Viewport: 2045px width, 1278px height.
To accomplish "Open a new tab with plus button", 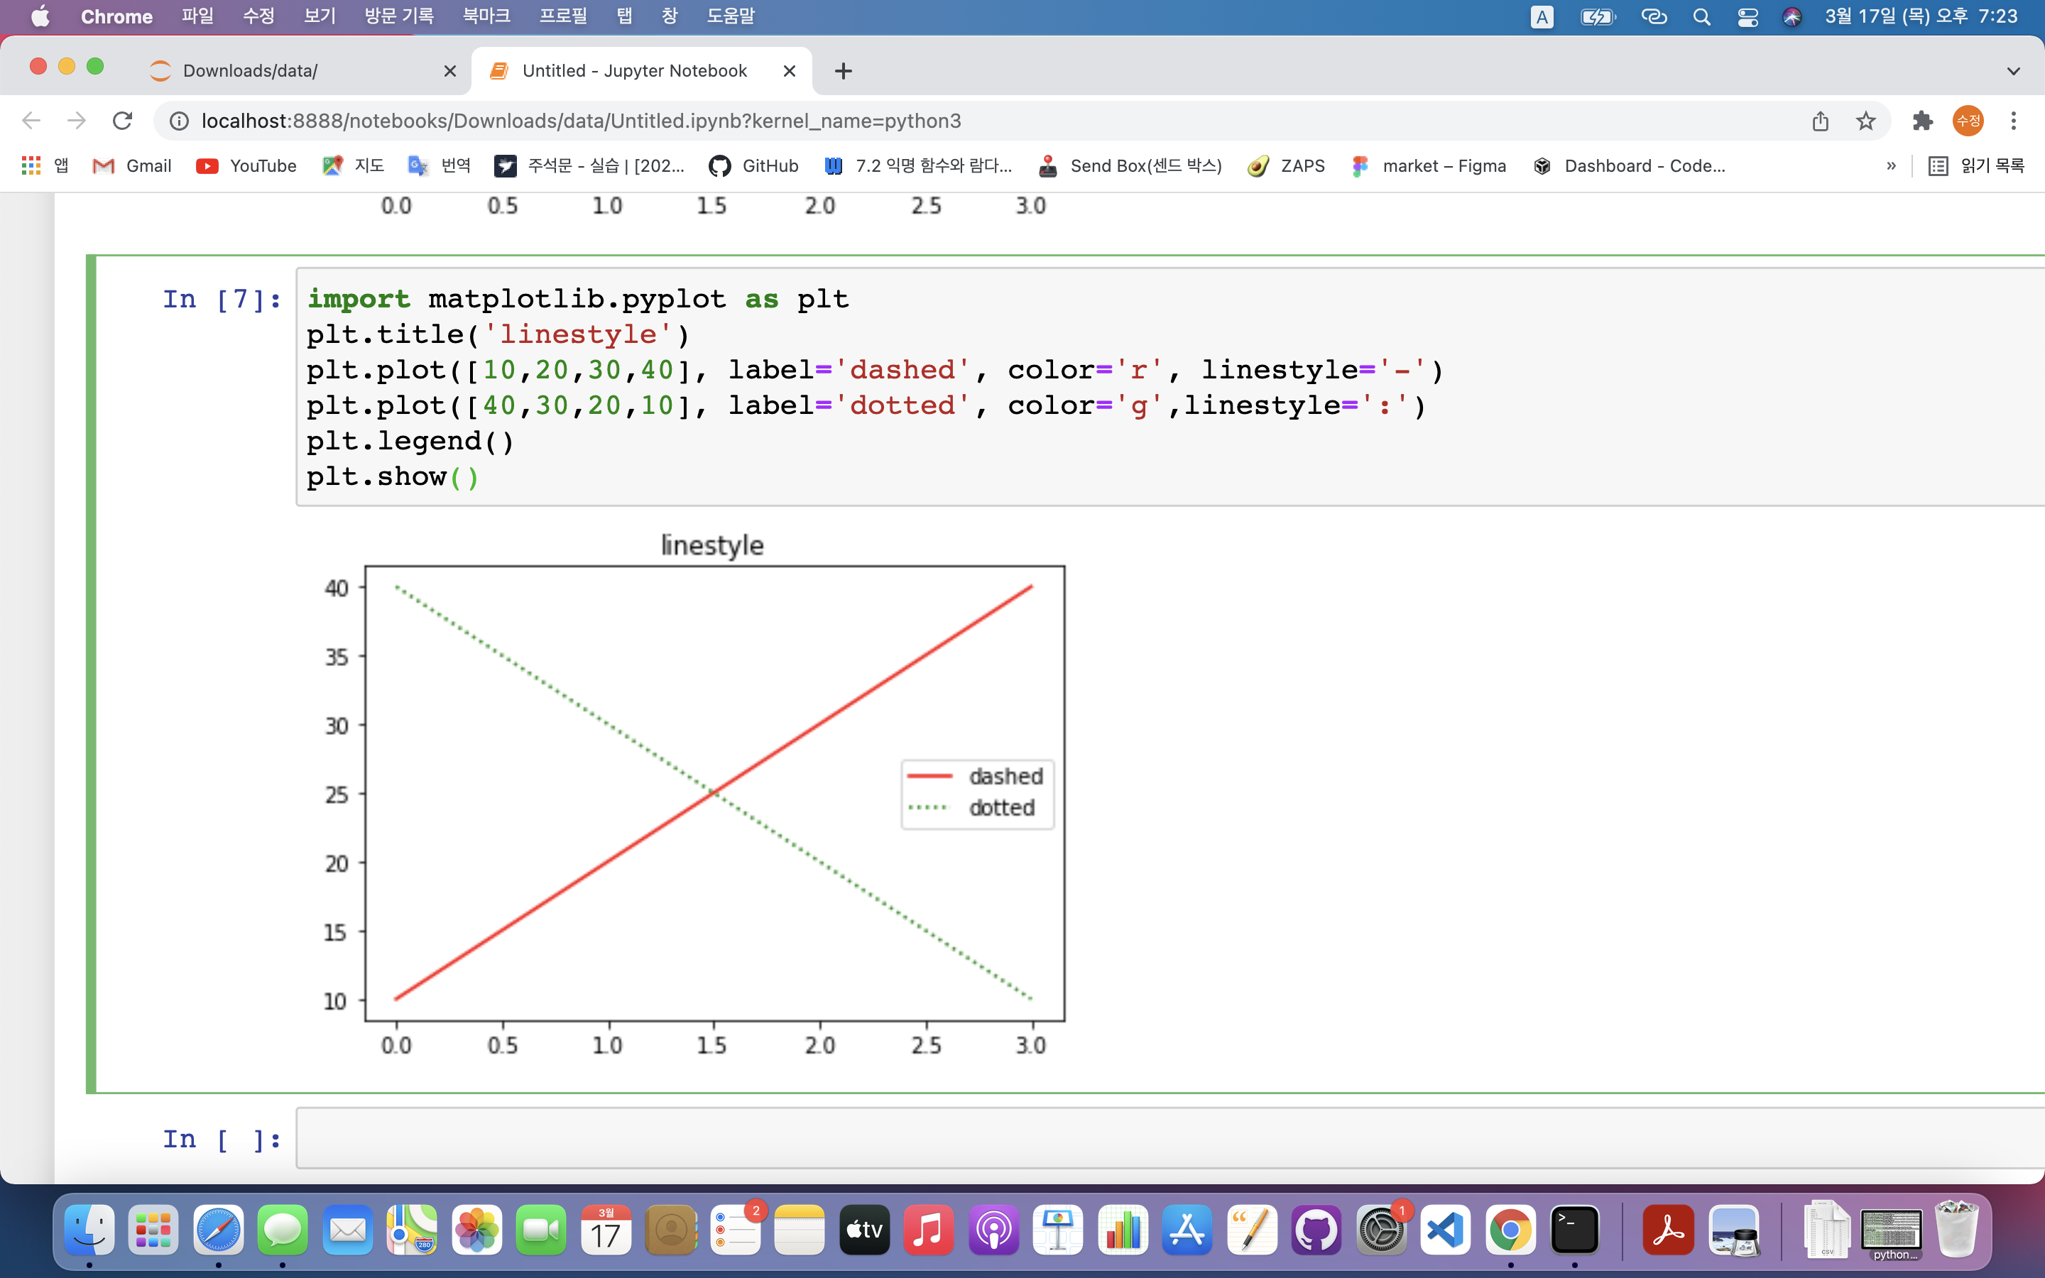I will 843,71.
